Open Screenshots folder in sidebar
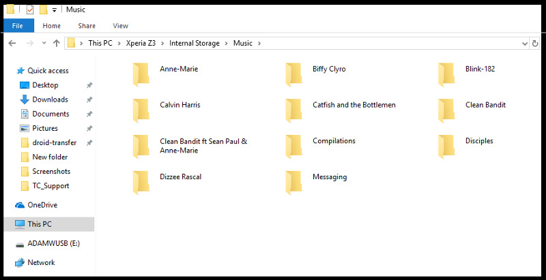Screen dimensions: 546x280 tap(51, 171)
